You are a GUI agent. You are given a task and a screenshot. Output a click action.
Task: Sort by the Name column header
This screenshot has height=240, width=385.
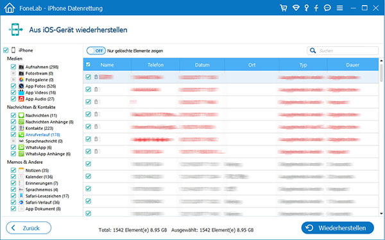[x=107, y=65]
